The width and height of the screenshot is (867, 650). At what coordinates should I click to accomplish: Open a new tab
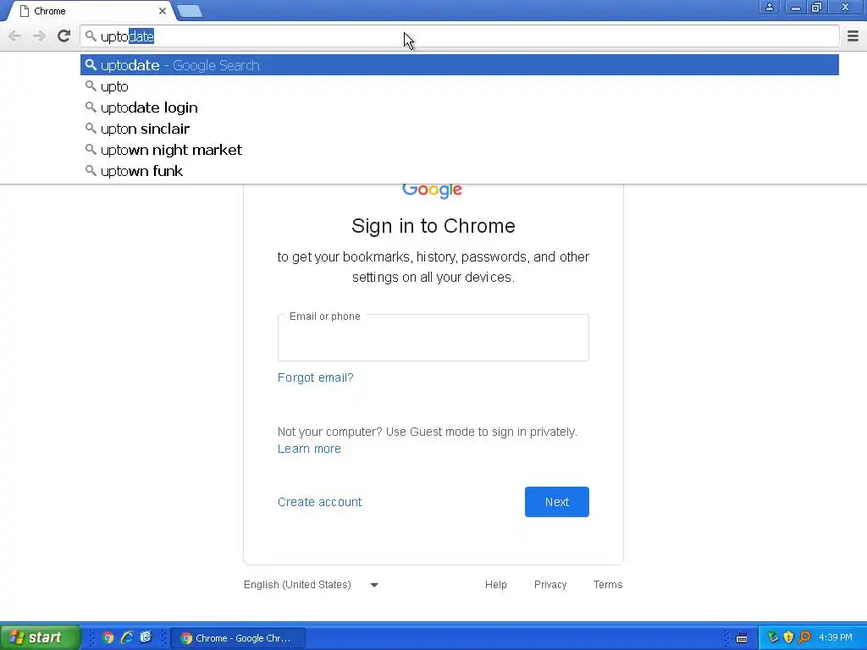190,11
